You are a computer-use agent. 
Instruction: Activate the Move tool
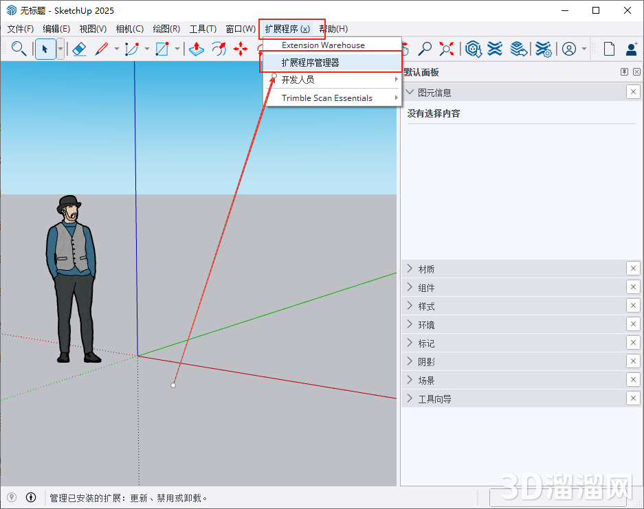click(x=242, y=49)
